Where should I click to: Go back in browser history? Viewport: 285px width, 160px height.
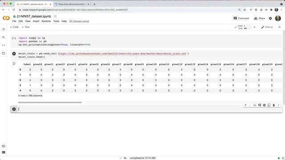tap(4, 10)
